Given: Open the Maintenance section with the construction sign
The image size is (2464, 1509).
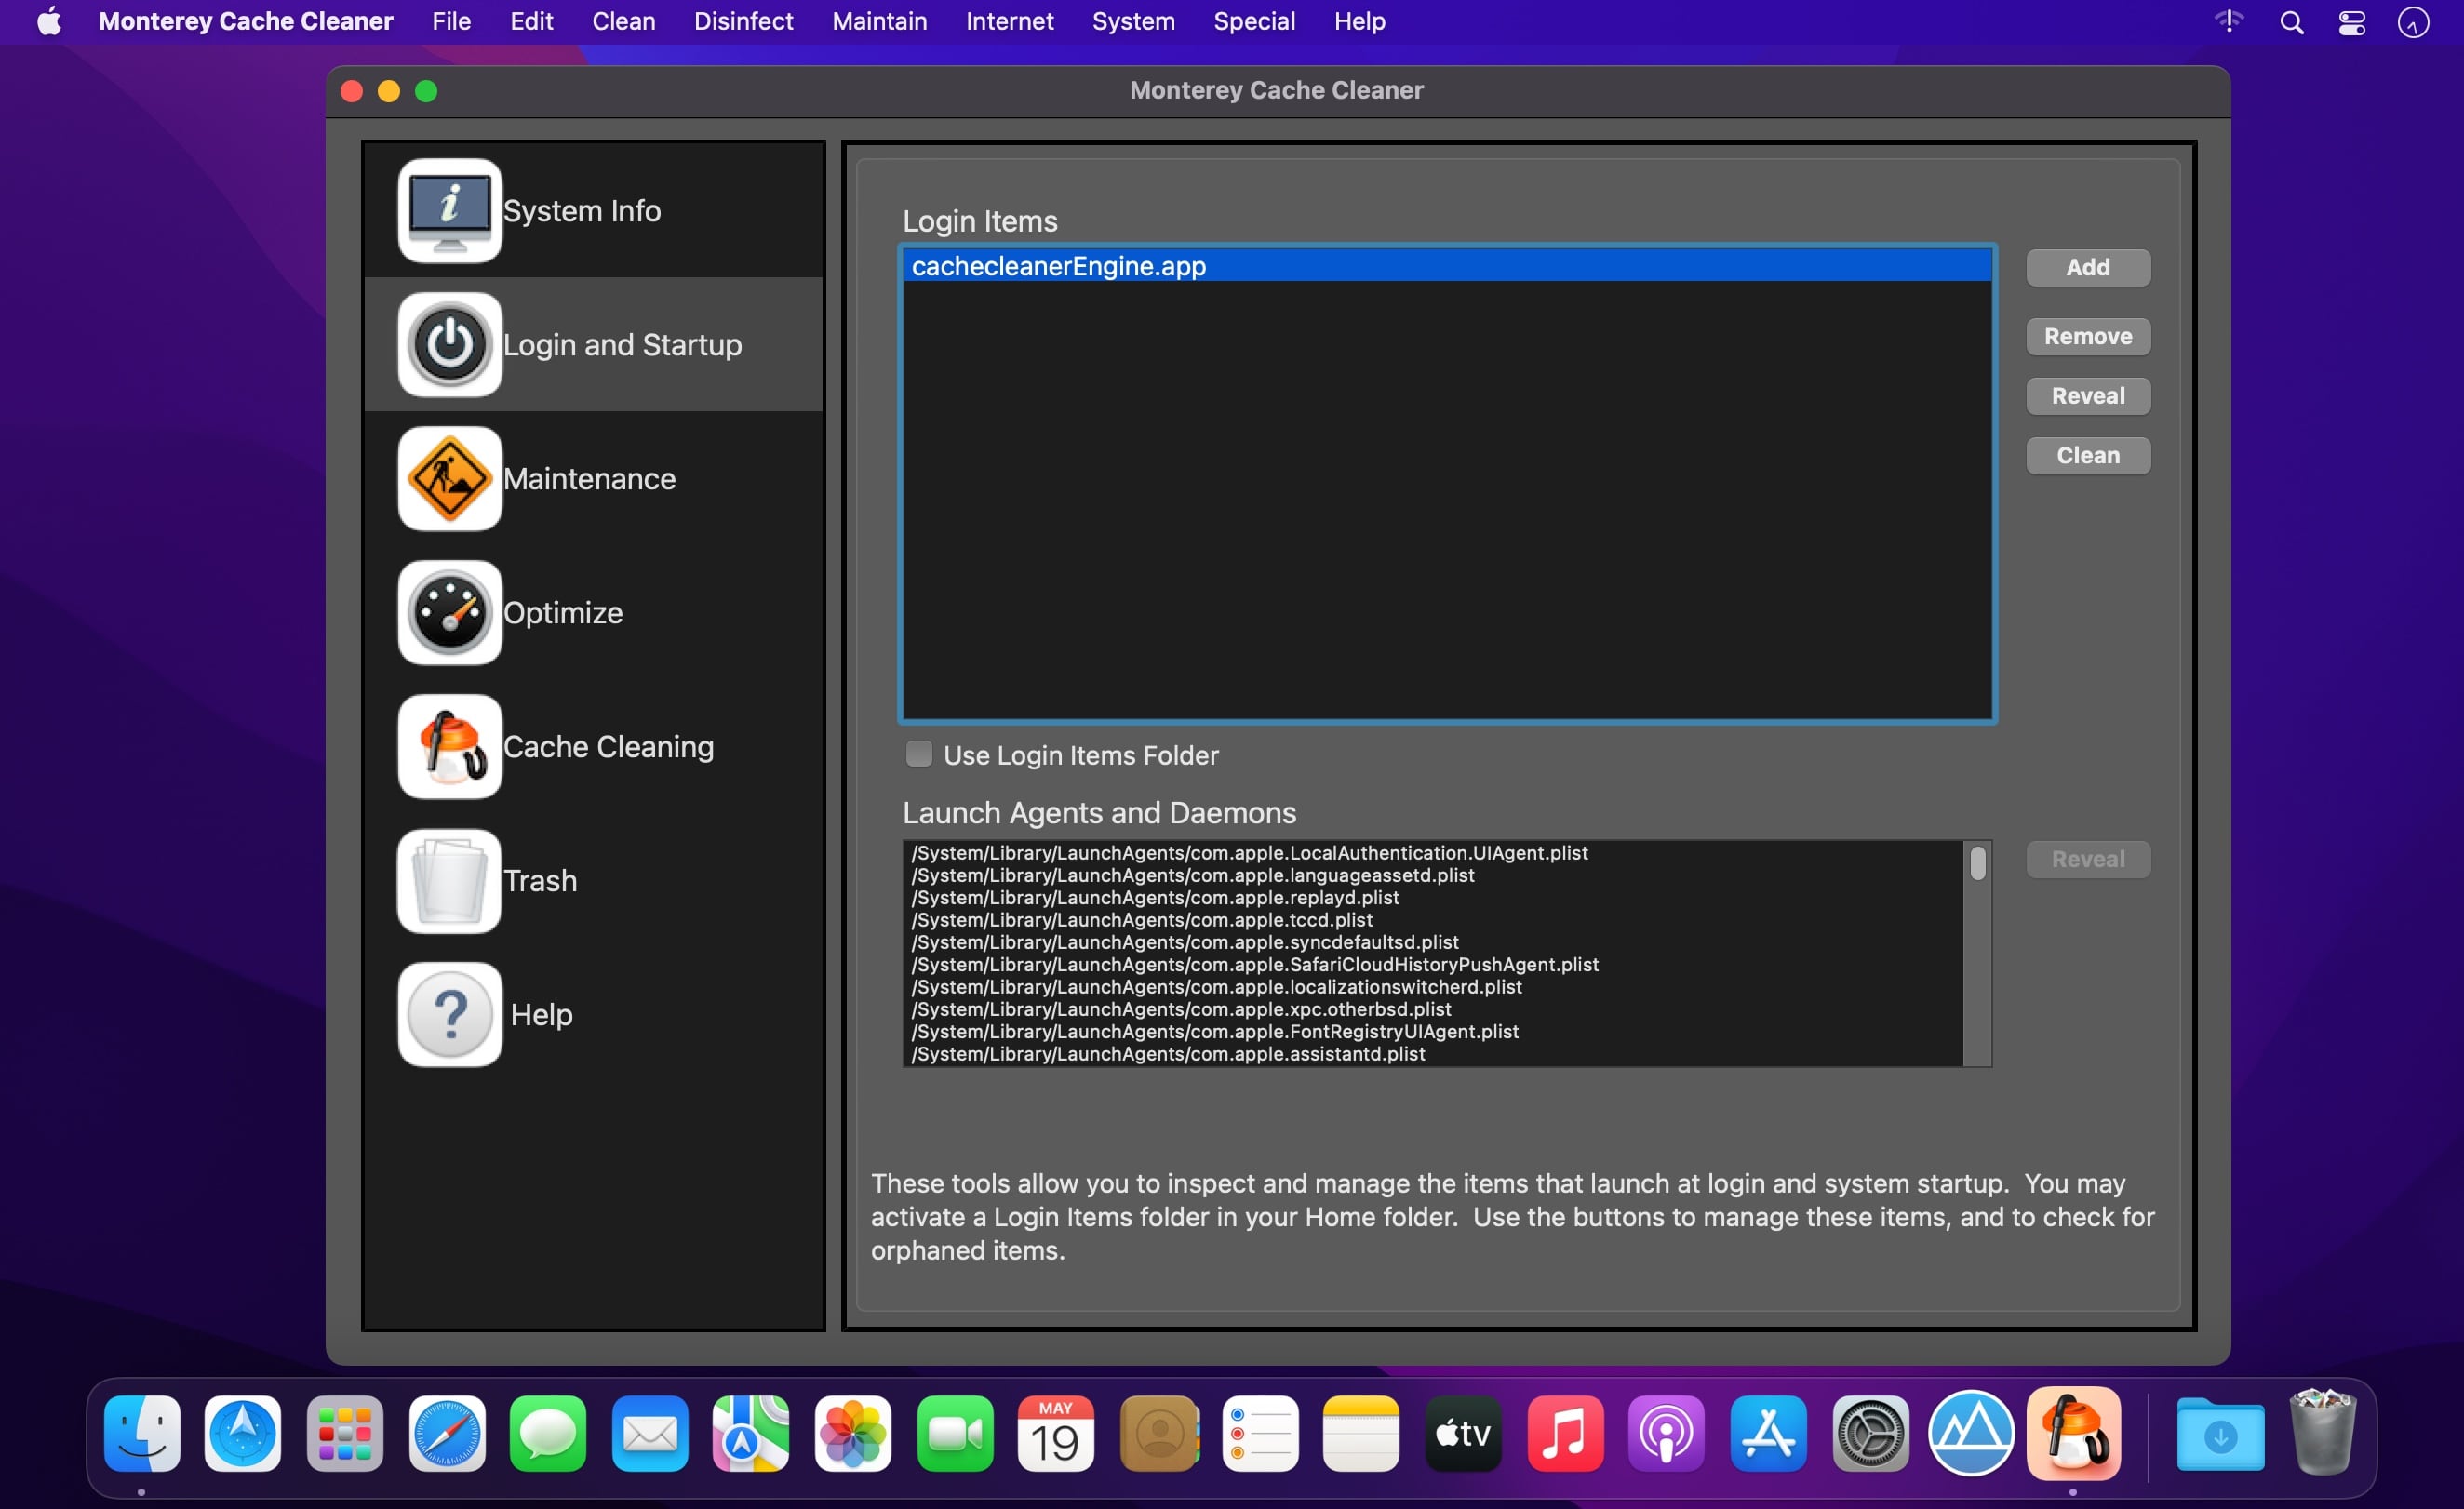Looking at the screenshot, I should (594, 479).
